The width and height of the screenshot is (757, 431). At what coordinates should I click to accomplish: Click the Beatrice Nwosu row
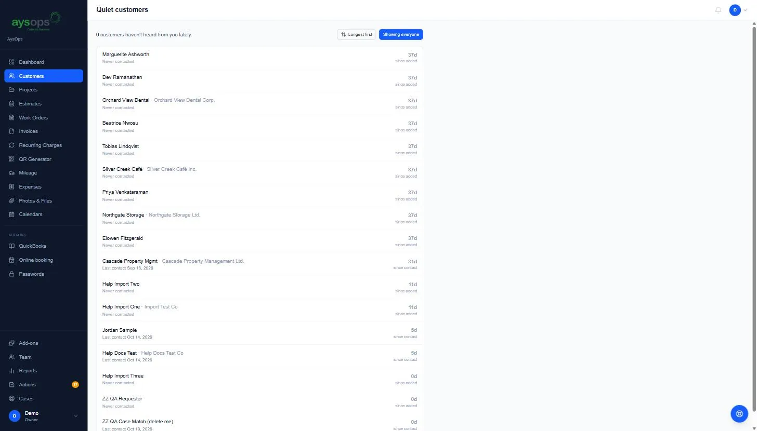(259, 127)
